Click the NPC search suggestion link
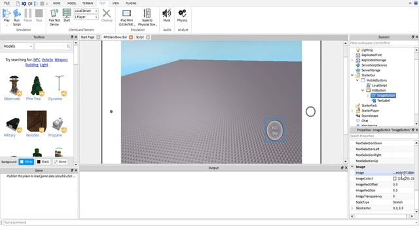Viewport: 419px width, 235px height. coord(37,59)
